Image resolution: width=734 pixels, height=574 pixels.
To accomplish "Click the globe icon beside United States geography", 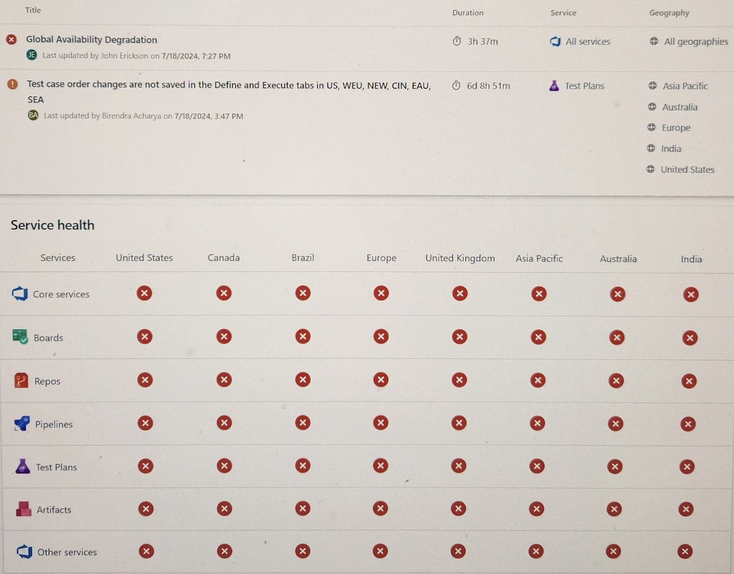I will 650,170.
